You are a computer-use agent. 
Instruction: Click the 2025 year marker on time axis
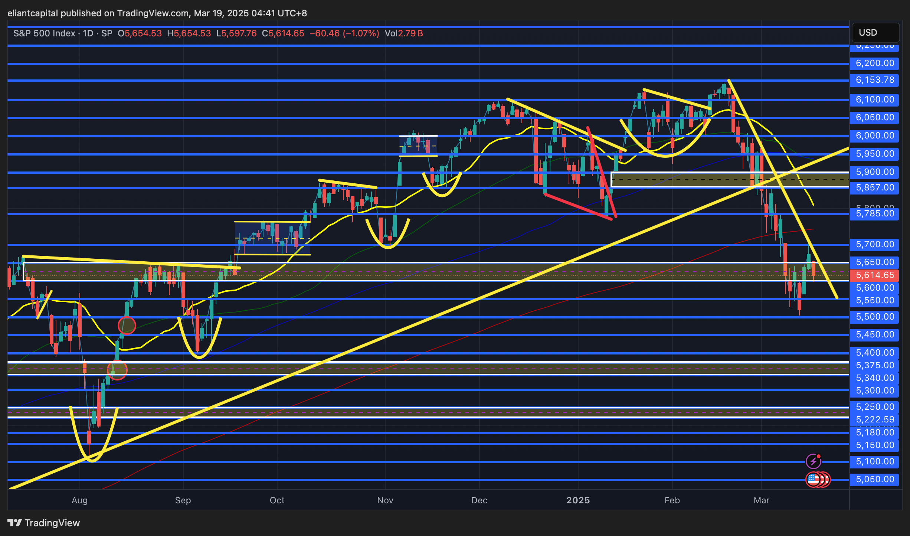coord(578,500)
